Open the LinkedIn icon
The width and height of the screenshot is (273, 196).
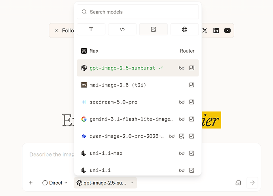point(216,30)
